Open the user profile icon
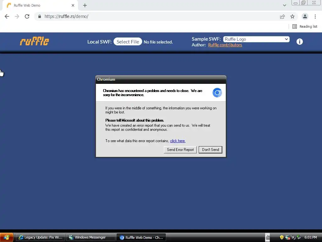This screenshot has height=242, width=322. tap(305, 16)
